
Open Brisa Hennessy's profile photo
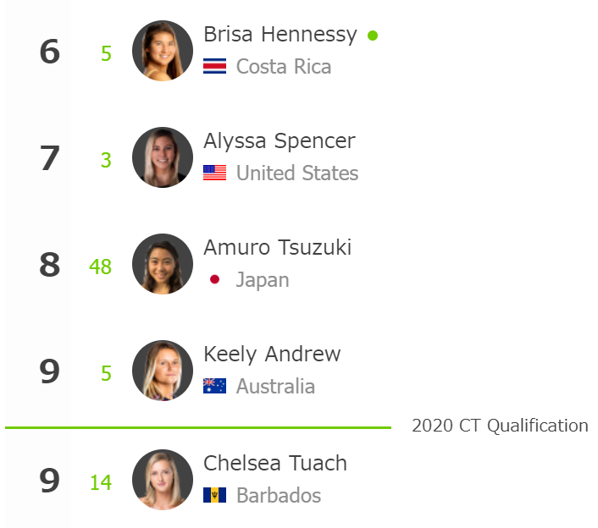click(163, 51)
